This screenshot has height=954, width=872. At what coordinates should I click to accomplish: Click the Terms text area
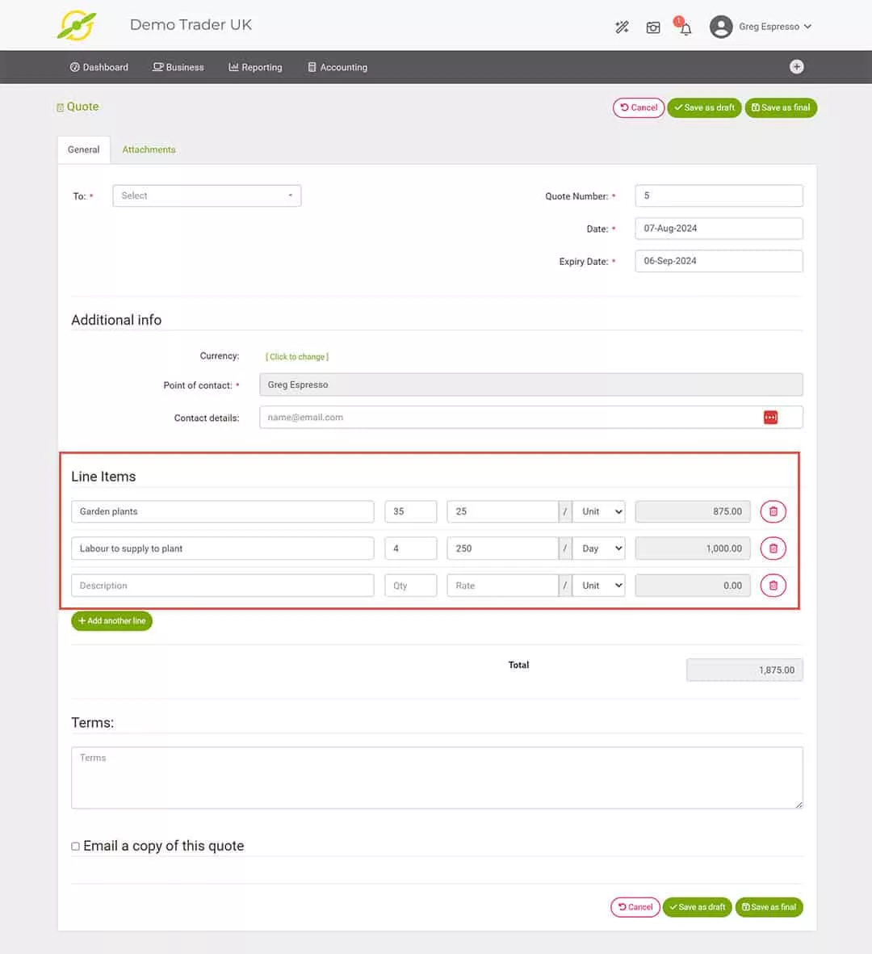[437, 778]
